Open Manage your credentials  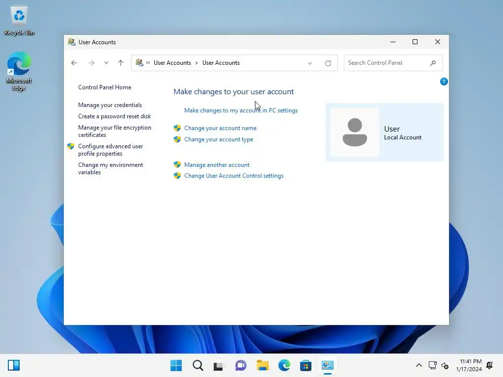pyautogui.click(x=110, y=105)
